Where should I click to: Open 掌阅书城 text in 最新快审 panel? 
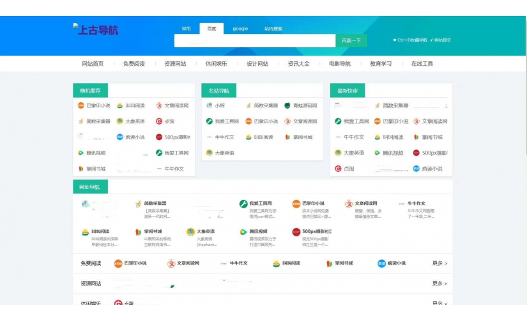(432, 137)
